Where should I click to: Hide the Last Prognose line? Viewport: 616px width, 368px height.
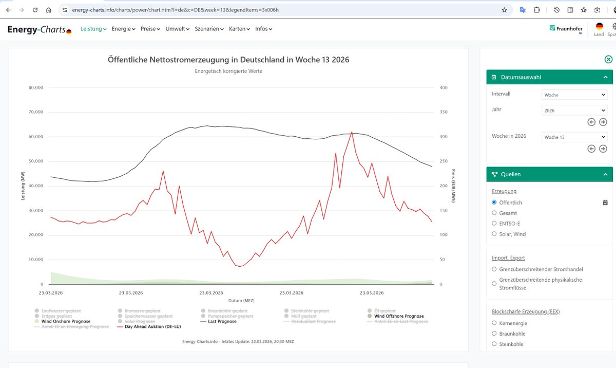pos(218,321)
